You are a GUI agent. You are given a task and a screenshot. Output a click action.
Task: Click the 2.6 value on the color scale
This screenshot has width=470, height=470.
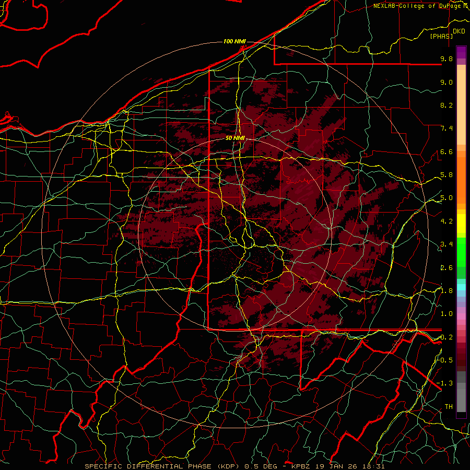[x=446, y=268]
